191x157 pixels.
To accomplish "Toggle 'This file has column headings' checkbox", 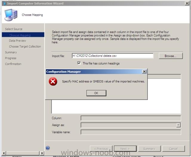I will (79, 63).
